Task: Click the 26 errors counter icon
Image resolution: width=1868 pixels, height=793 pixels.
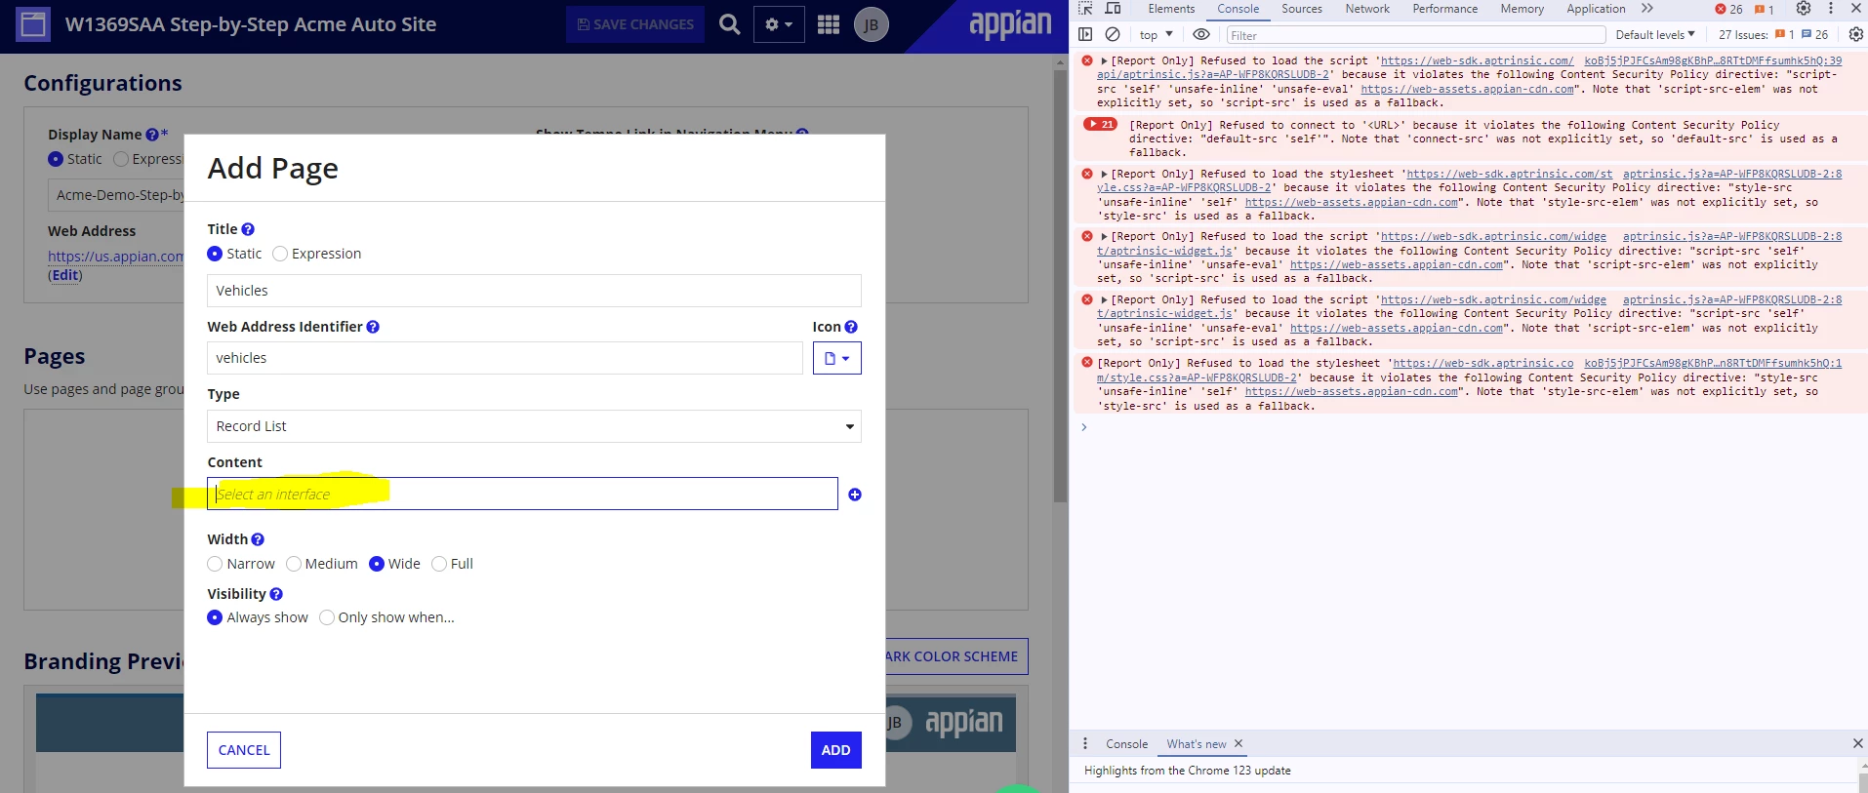Action: pos(1728,9)
